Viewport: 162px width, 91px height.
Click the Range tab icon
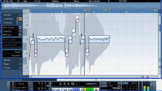click(20, 64)
